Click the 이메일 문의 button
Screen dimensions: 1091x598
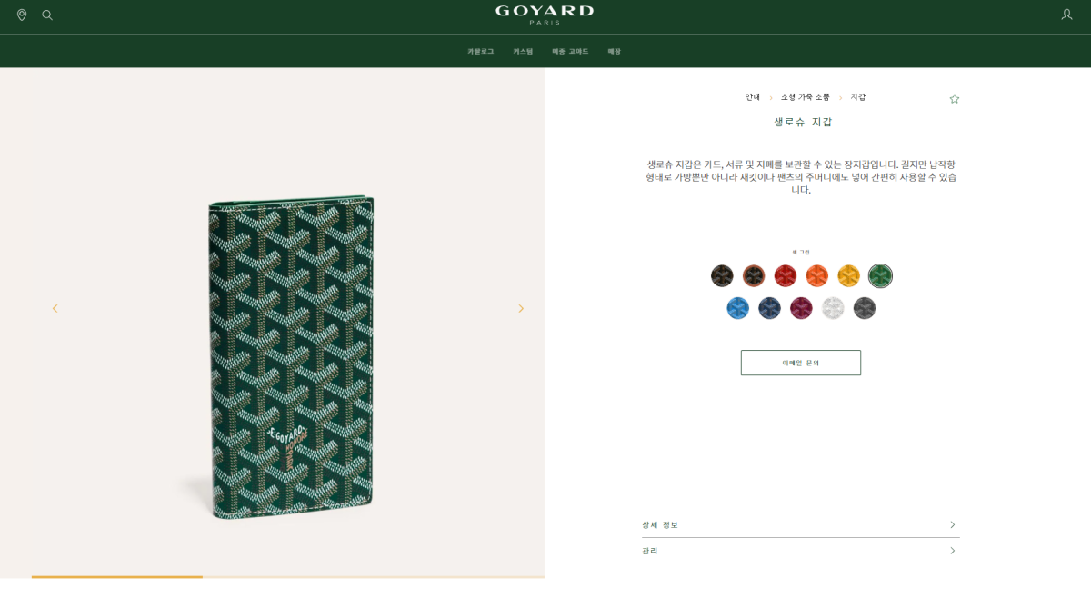pyautogui.click(x=801, y=363)
